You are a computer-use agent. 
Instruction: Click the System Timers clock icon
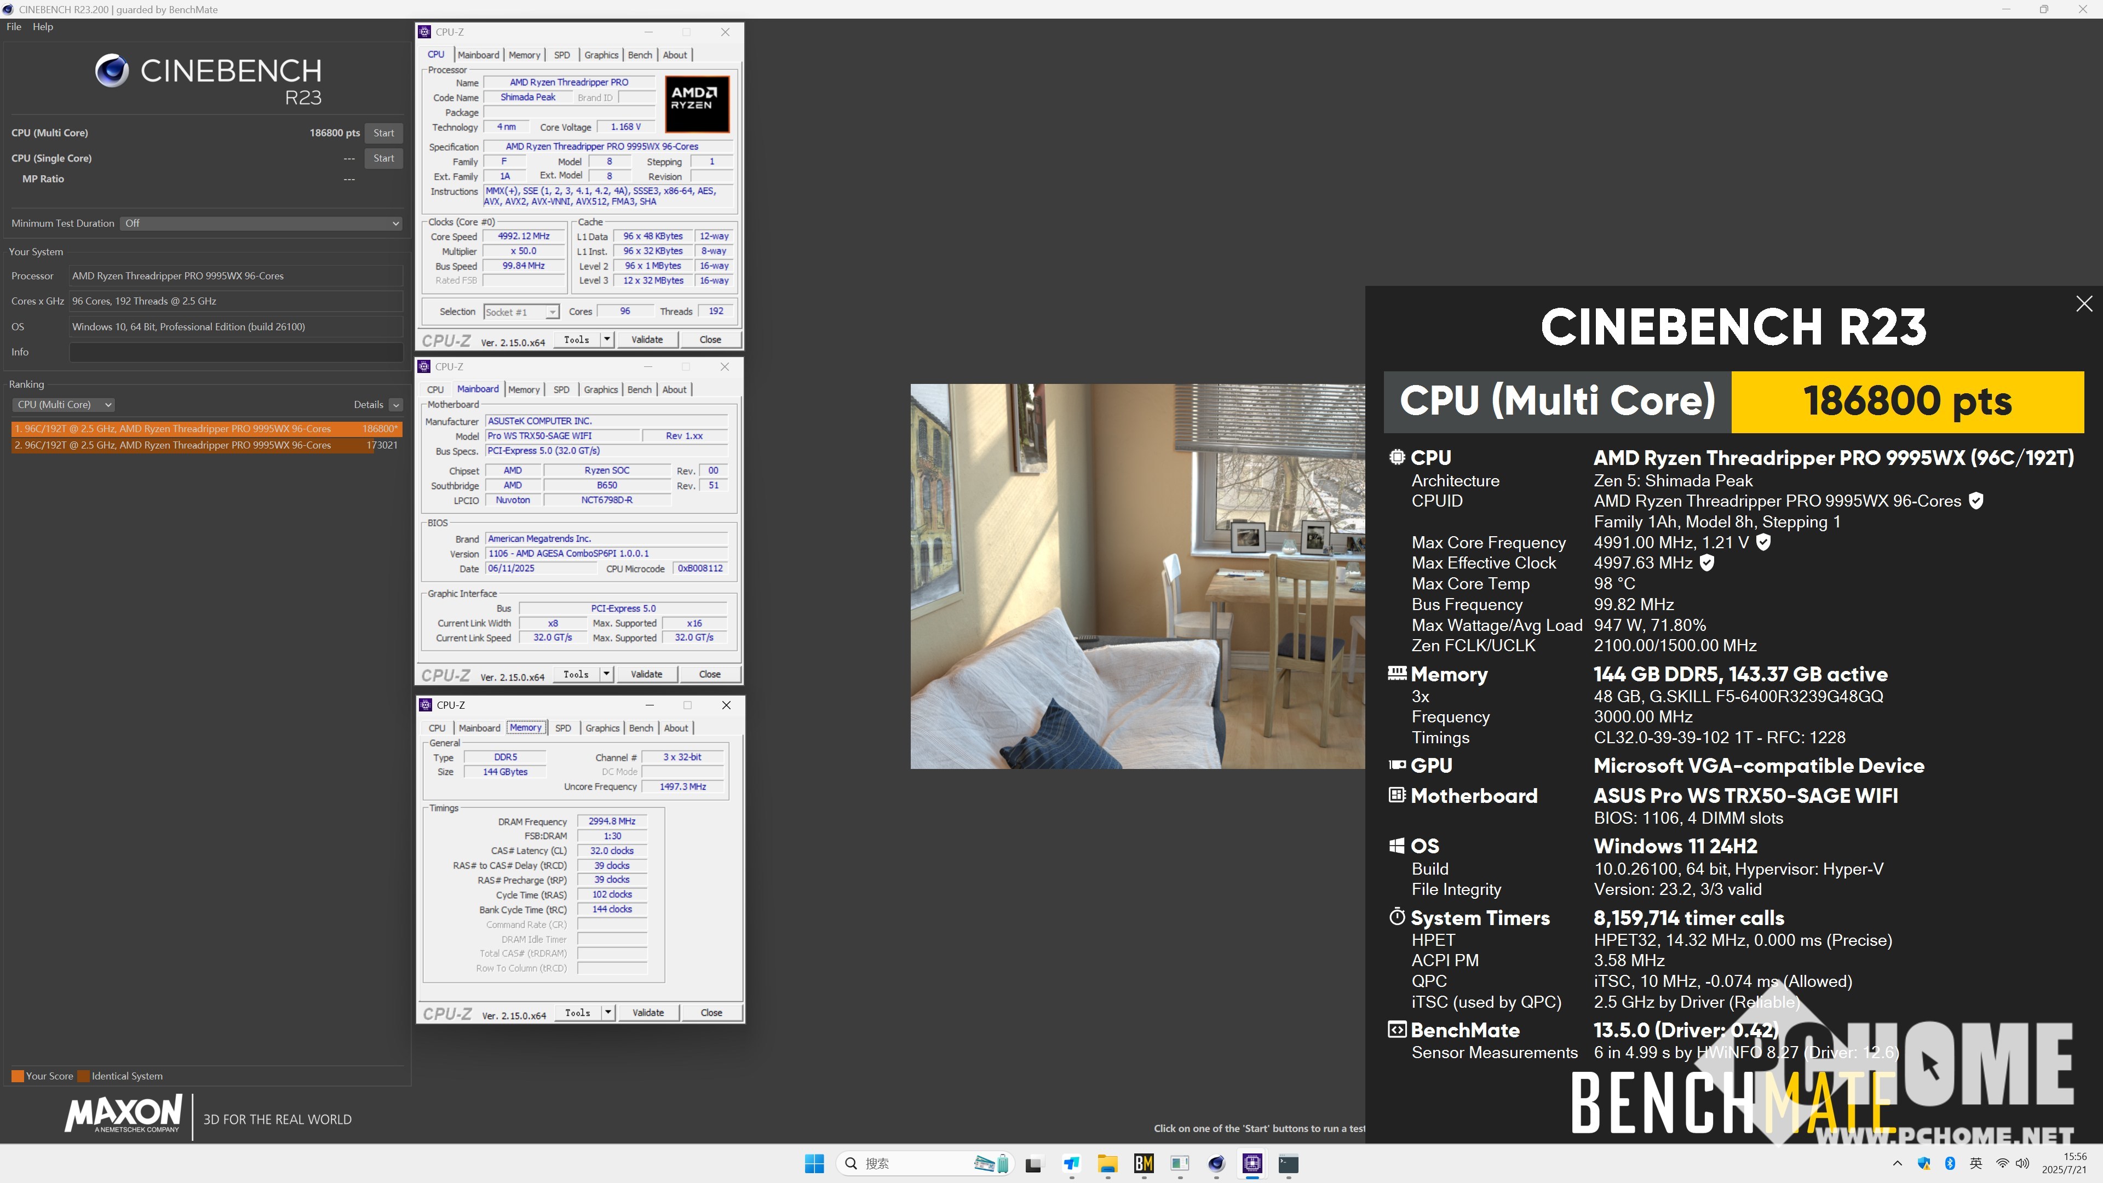tap(1397, 917)
